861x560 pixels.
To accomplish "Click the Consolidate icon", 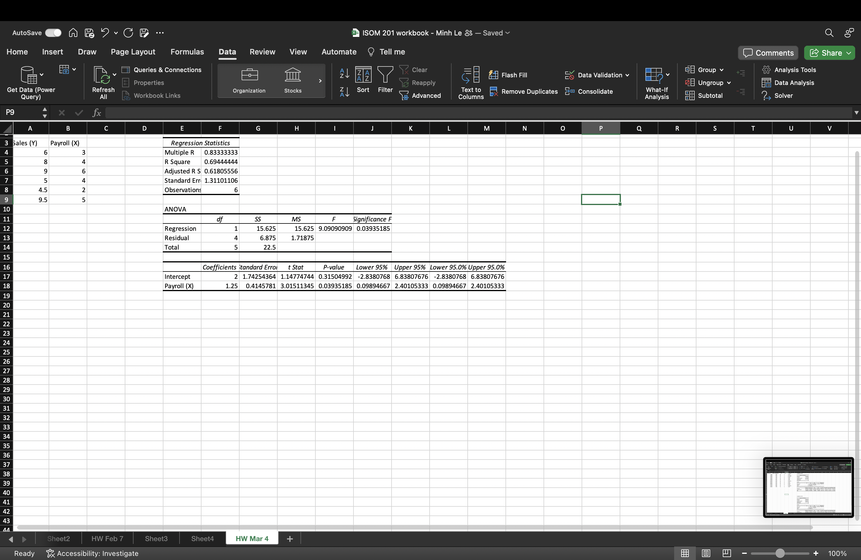I will tap(589, 91).
